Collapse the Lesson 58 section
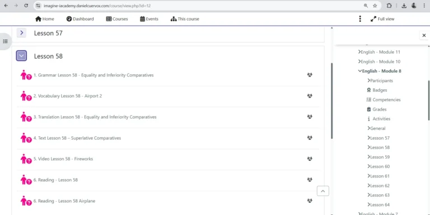Image resolution: width=430 pixels, height=215 pixels. (x=21, y=56)
